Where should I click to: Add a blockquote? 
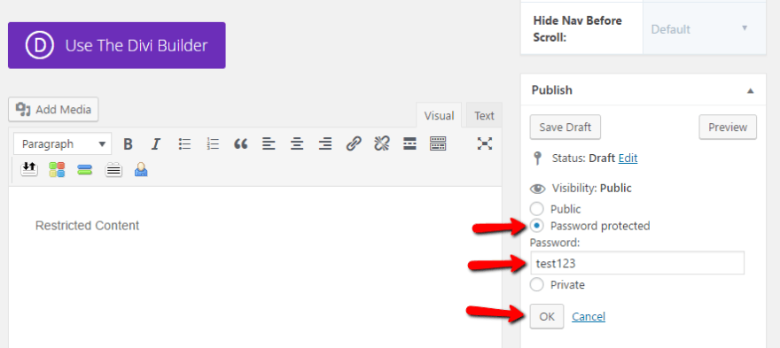[241, 144]
